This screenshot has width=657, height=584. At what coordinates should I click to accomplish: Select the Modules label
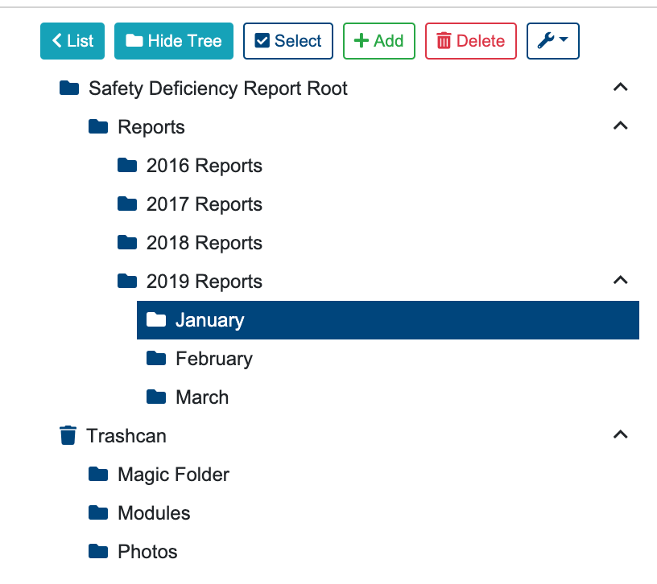(x=154, y=513)
